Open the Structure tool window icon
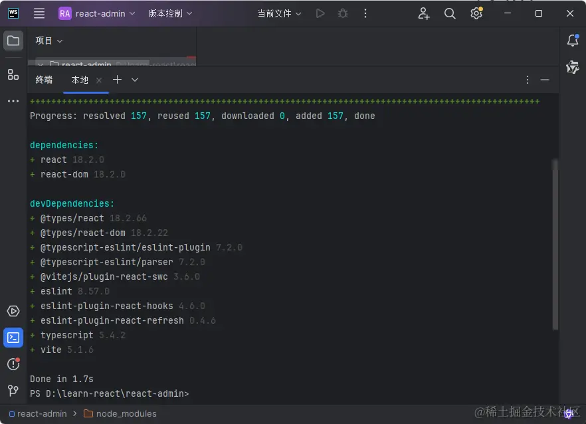The height and width of the screenshot is (424, 586). tap(13, 74)
